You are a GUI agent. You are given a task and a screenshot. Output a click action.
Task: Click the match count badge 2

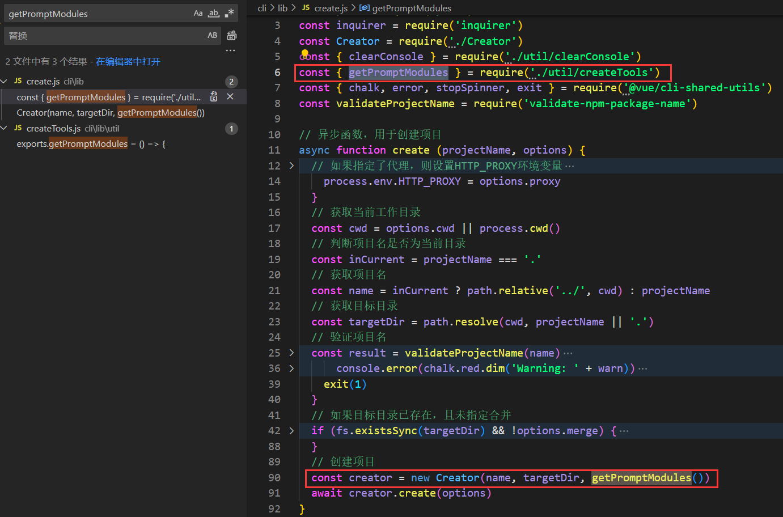tap(231, 82)
